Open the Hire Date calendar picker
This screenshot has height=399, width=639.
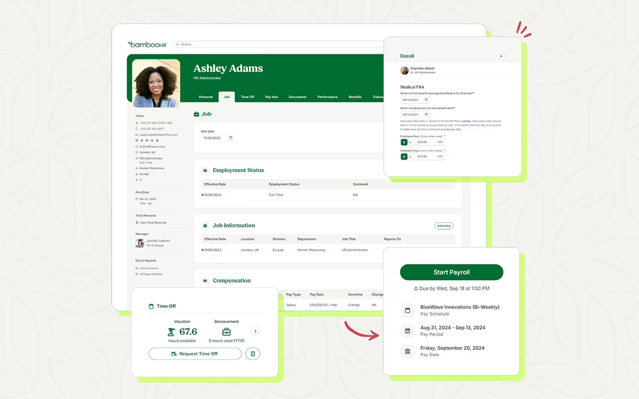tap(231, 138)
